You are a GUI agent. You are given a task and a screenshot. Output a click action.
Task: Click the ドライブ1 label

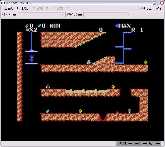6,15
